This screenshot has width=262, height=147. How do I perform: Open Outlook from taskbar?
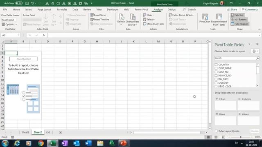click(77, 143)
